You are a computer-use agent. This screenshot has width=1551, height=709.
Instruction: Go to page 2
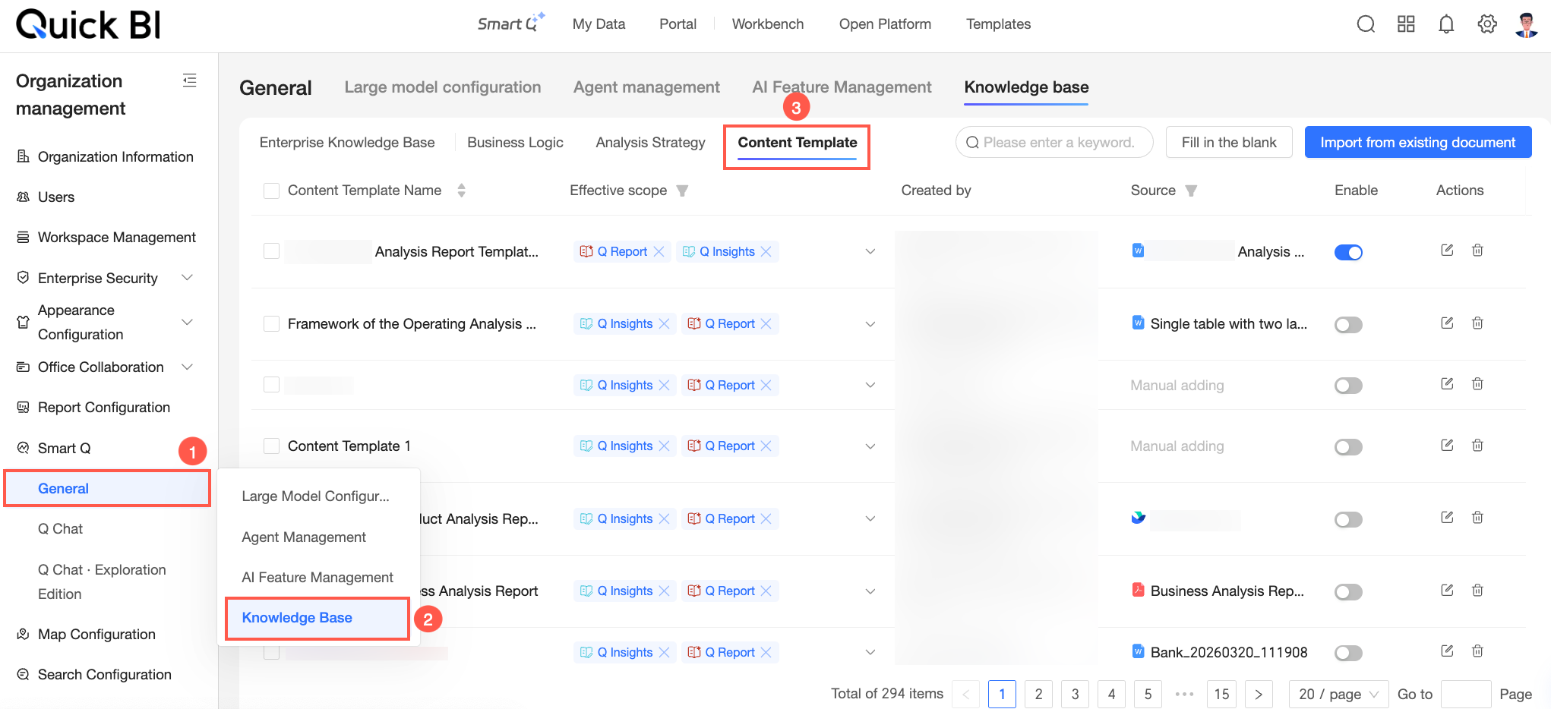tap(1038, 695)
